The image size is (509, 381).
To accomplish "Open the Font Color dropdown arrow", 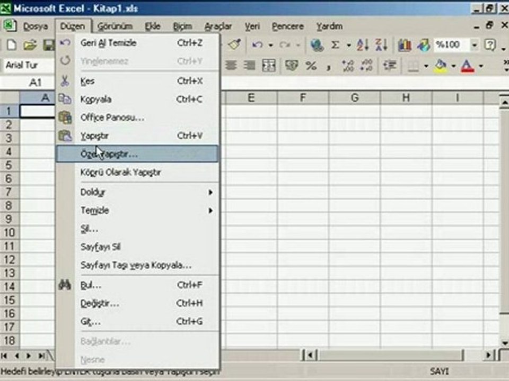I will click(481, 66).
